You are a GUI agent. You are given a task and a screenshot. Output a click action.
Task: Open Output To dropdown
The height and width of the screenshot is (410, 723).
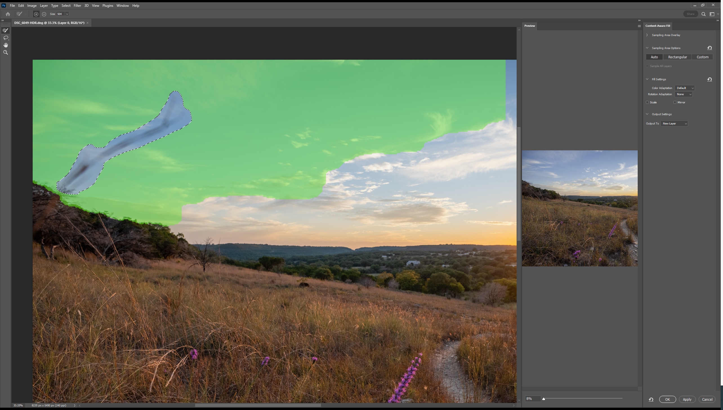pyautogui.click(x=674, y=124)
